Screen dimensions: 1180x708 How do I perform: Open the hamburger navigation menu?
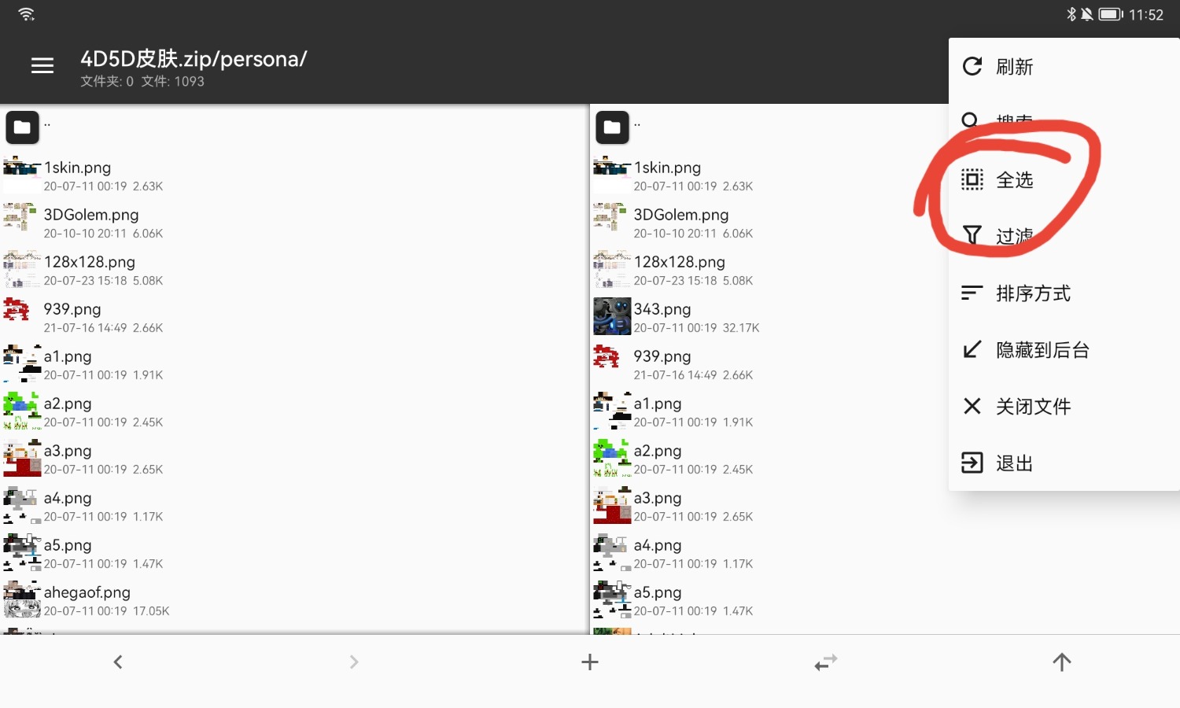point(42,66)
